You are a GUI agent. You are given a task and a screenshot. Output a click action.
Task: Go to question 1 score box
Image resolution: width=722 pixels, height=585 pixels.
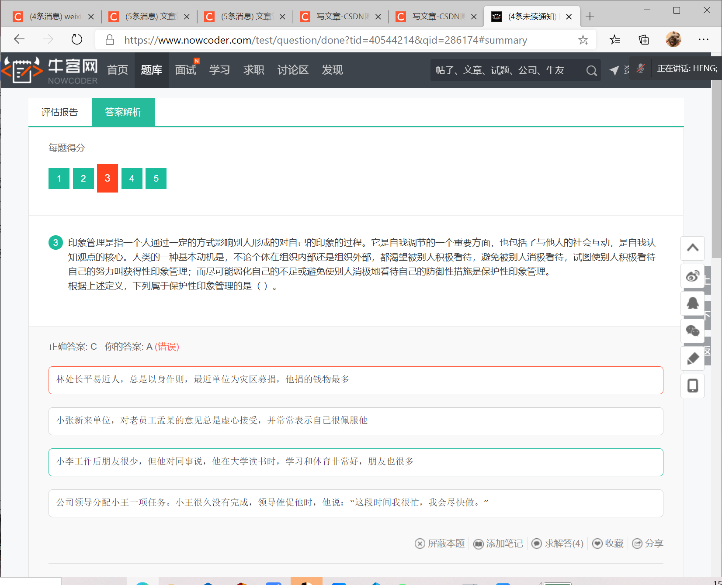pyautogui.click(x=59, y=179)
